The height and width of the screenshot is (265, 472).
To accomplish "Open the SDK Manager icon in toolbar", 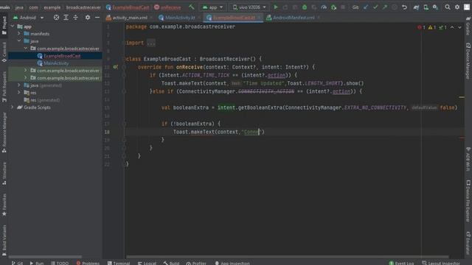I will 435,7.
